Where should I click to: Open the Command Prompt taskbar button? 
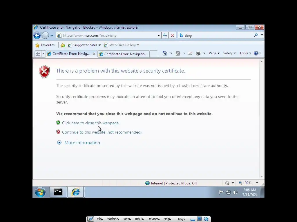58,192
